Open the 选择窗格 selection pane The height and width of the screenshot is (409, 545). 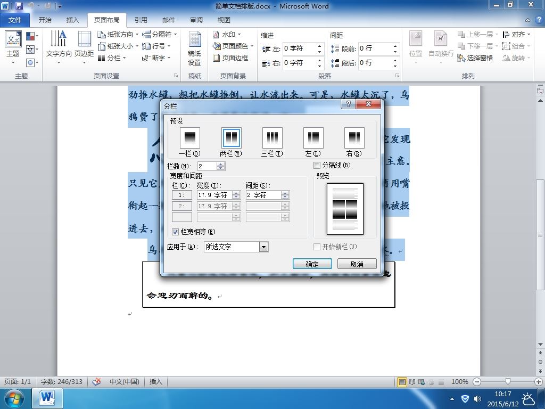475,58
